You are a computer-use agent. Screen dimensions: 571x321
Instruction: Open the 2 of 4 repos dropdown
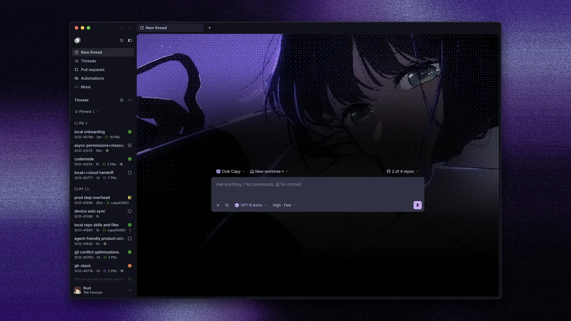[402, 171]
